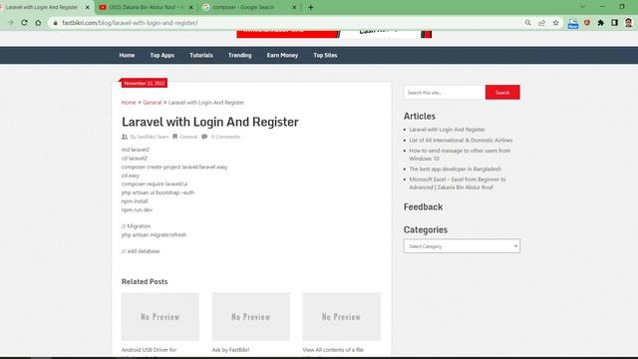Click the text npm install

point(135,201)
